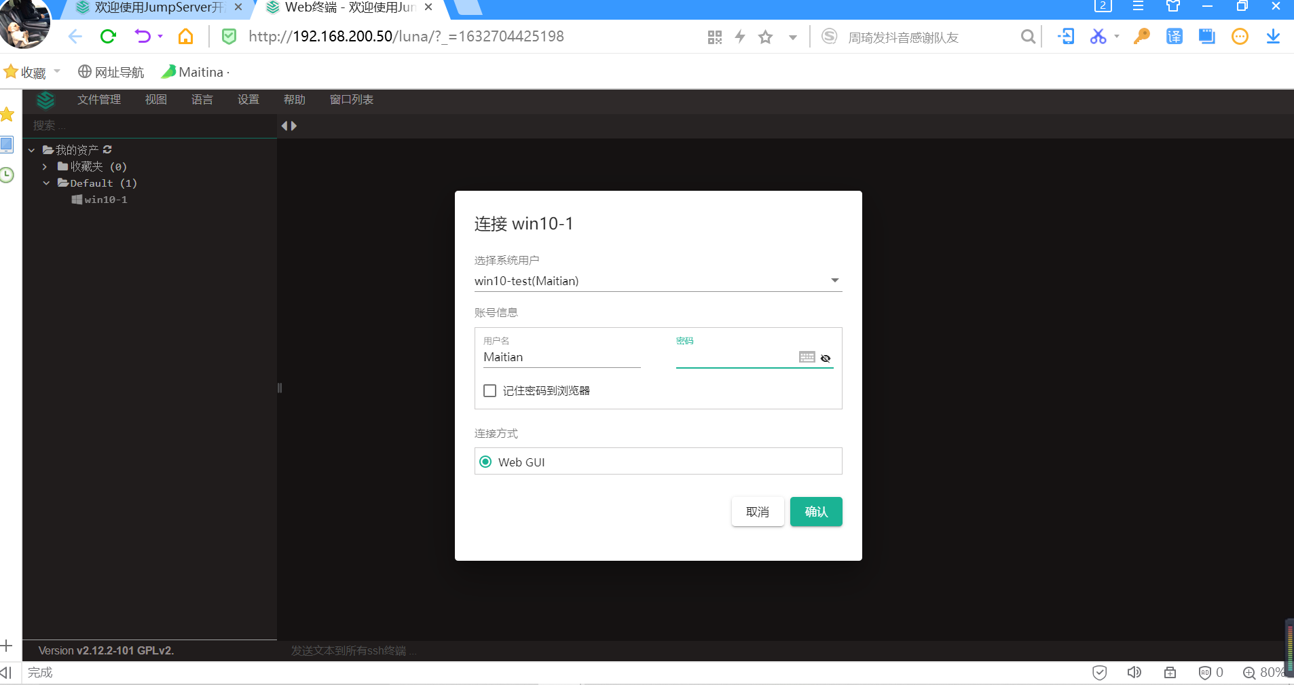Click the 确认 button
Viewport: 1294px width, 685px height.
tap(816, 512)
